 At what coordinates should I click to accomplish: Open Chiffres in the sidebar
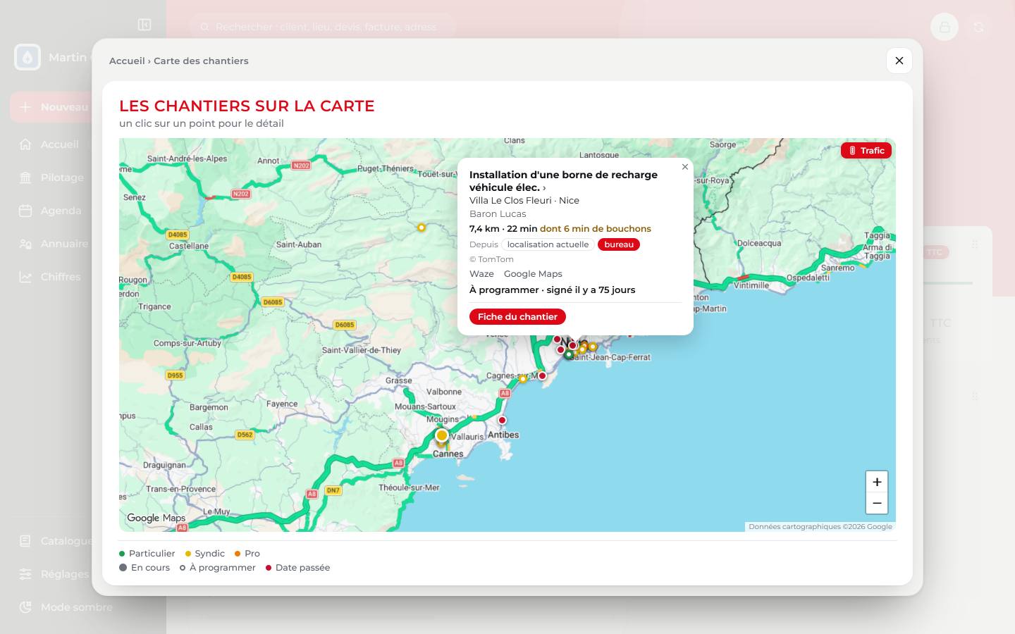click(51, 277)
